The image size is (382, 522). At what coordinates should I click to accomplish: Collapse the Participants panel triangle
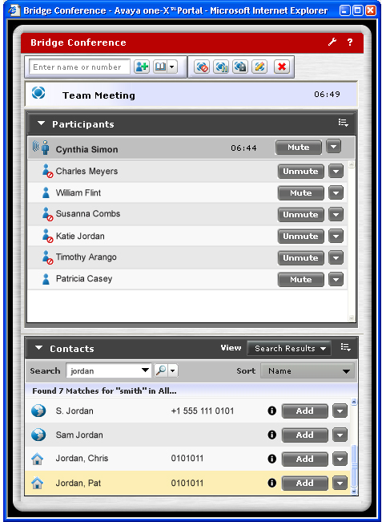click(41, 123)
